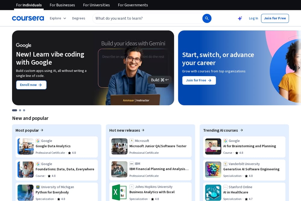Click the University of Michigan logo icon
The image size is (301, 201).
point(38,187)
